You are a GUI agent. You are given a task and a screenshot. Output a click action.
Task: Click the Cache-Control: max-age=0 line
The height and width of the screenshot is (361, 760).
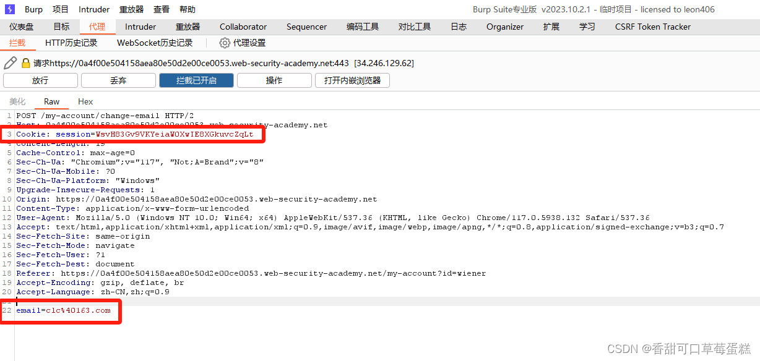(76, 153)
